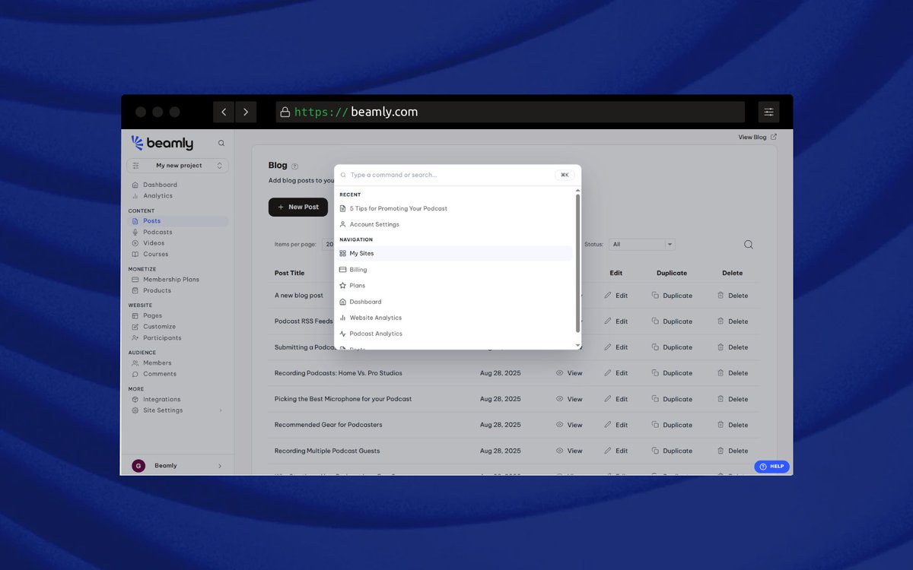Click the Beamly logo
Image resolution: width=913 pixels, height=570 pixels.
tap(162, 144)
